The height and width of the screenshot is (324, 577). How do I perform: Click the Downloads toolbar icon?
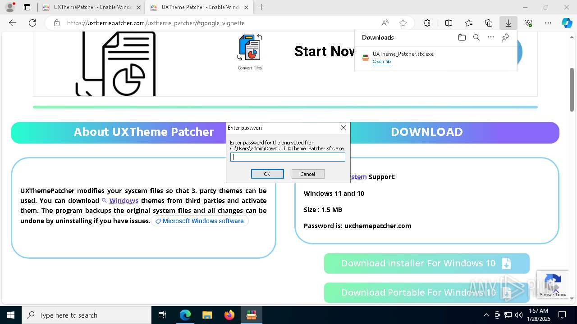coord(508,23)
